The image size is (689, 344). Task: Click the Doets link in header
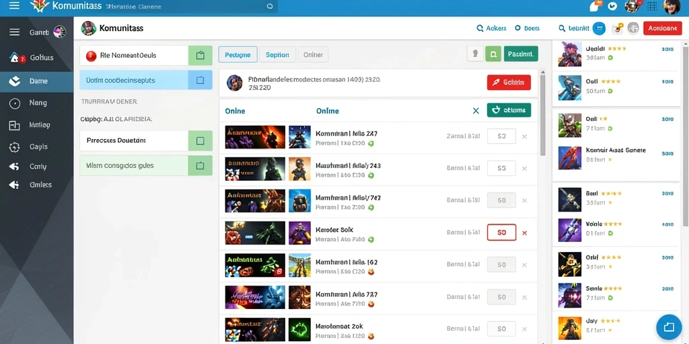[527, 28]
